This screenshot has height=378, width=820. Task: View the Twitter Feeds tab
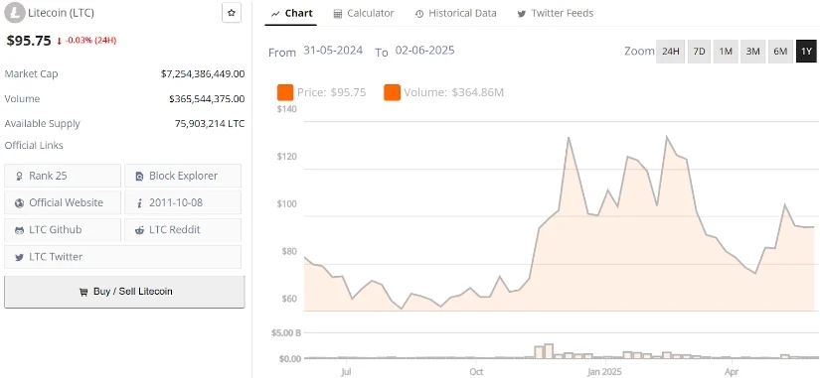[556, 14]
